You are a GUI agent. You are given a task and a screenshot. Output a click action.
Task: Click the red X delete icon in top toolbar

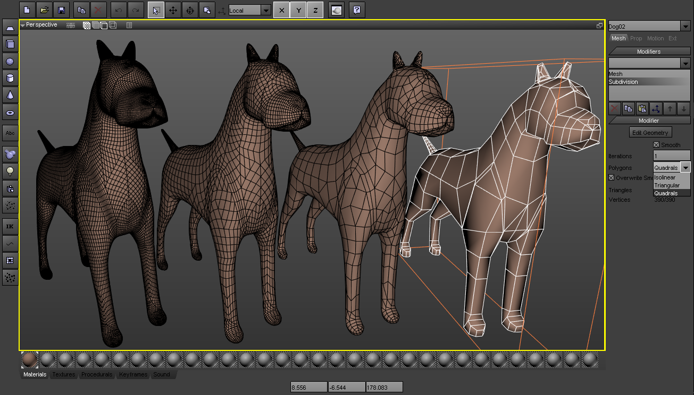pos(98,10)
